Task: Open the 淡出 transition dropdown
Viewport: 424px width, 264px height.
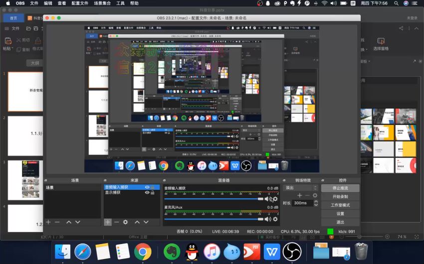Action: click(x=300, y=188)
